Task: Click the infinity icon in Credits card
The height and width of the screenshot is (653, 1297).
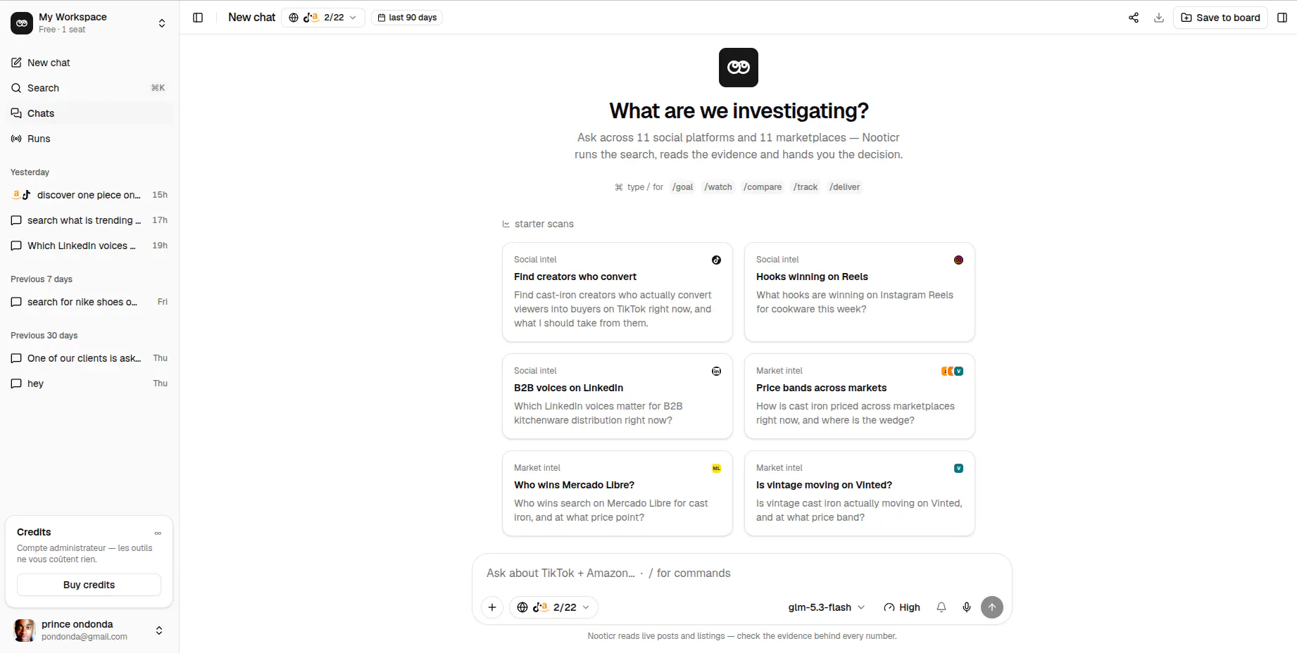Action: tap(158, 533)
